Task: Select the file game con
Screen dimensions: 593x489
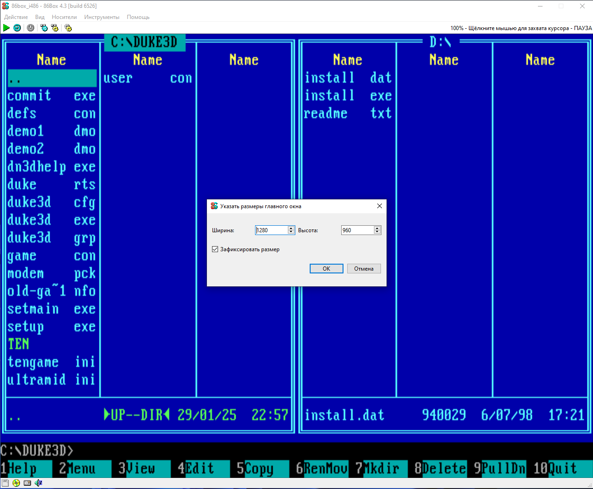Action: pos(52,255)
